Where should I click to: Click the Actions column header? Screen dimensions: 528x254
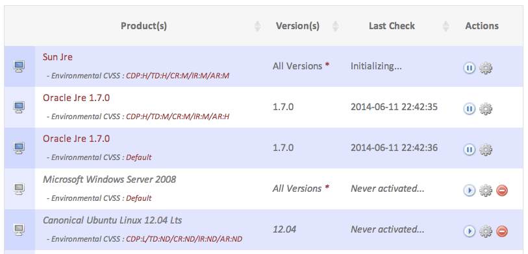482,26
